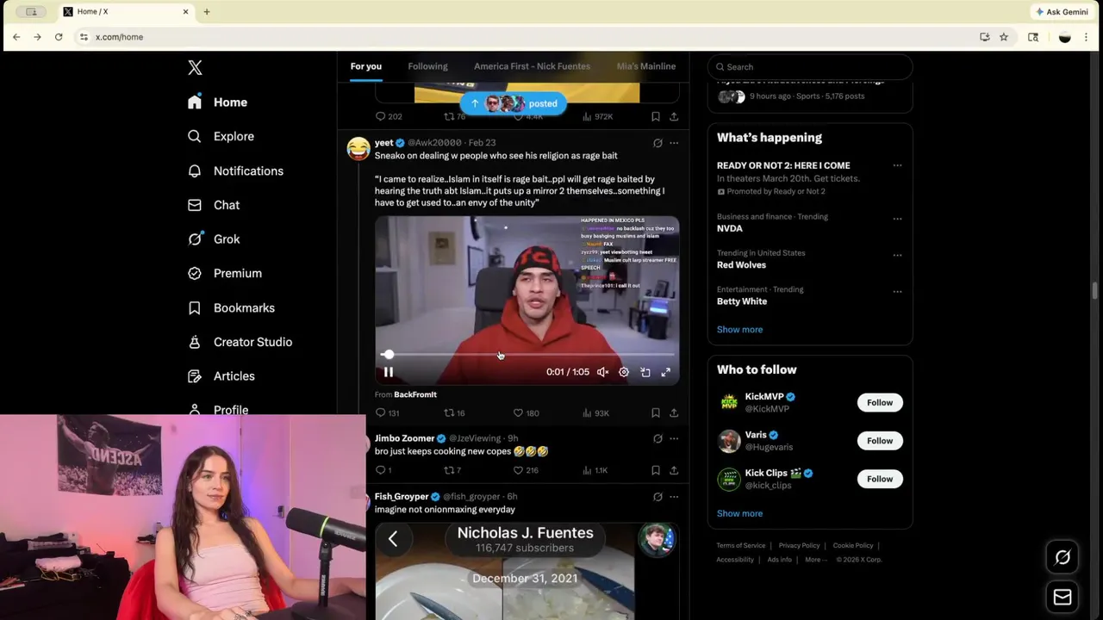This screenshot has width=1103, height=620.
Task: Open the Grok floating button
Action: tap(1062, 558)
